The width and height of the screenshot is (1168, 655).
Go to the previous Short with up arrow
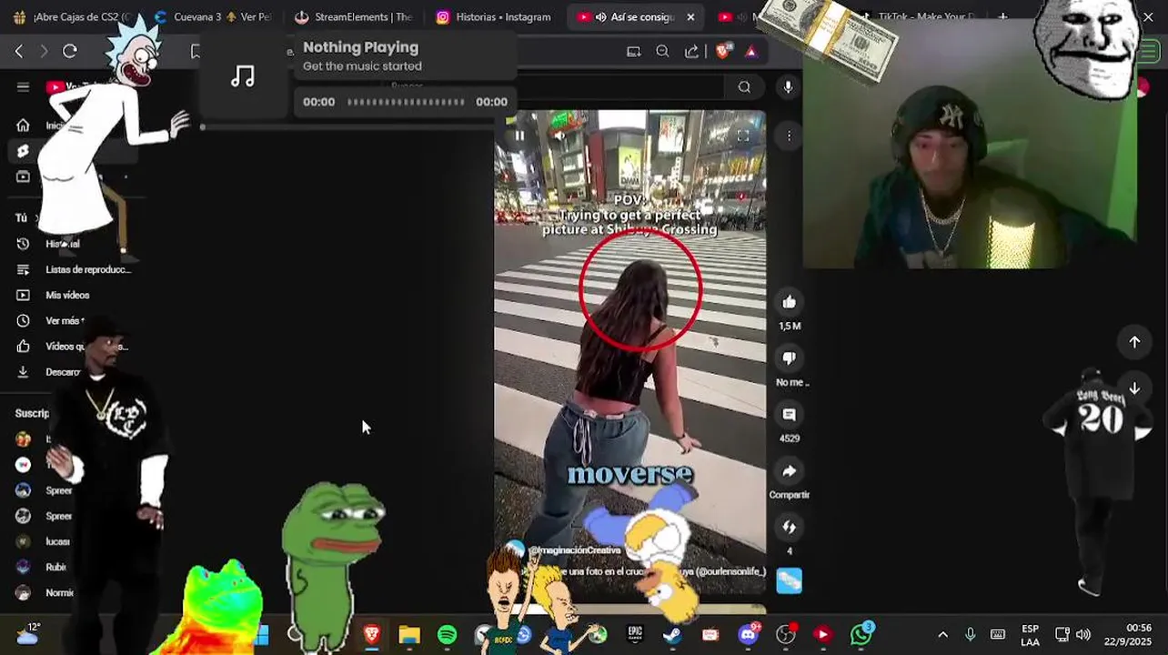tap(1134, 342)
